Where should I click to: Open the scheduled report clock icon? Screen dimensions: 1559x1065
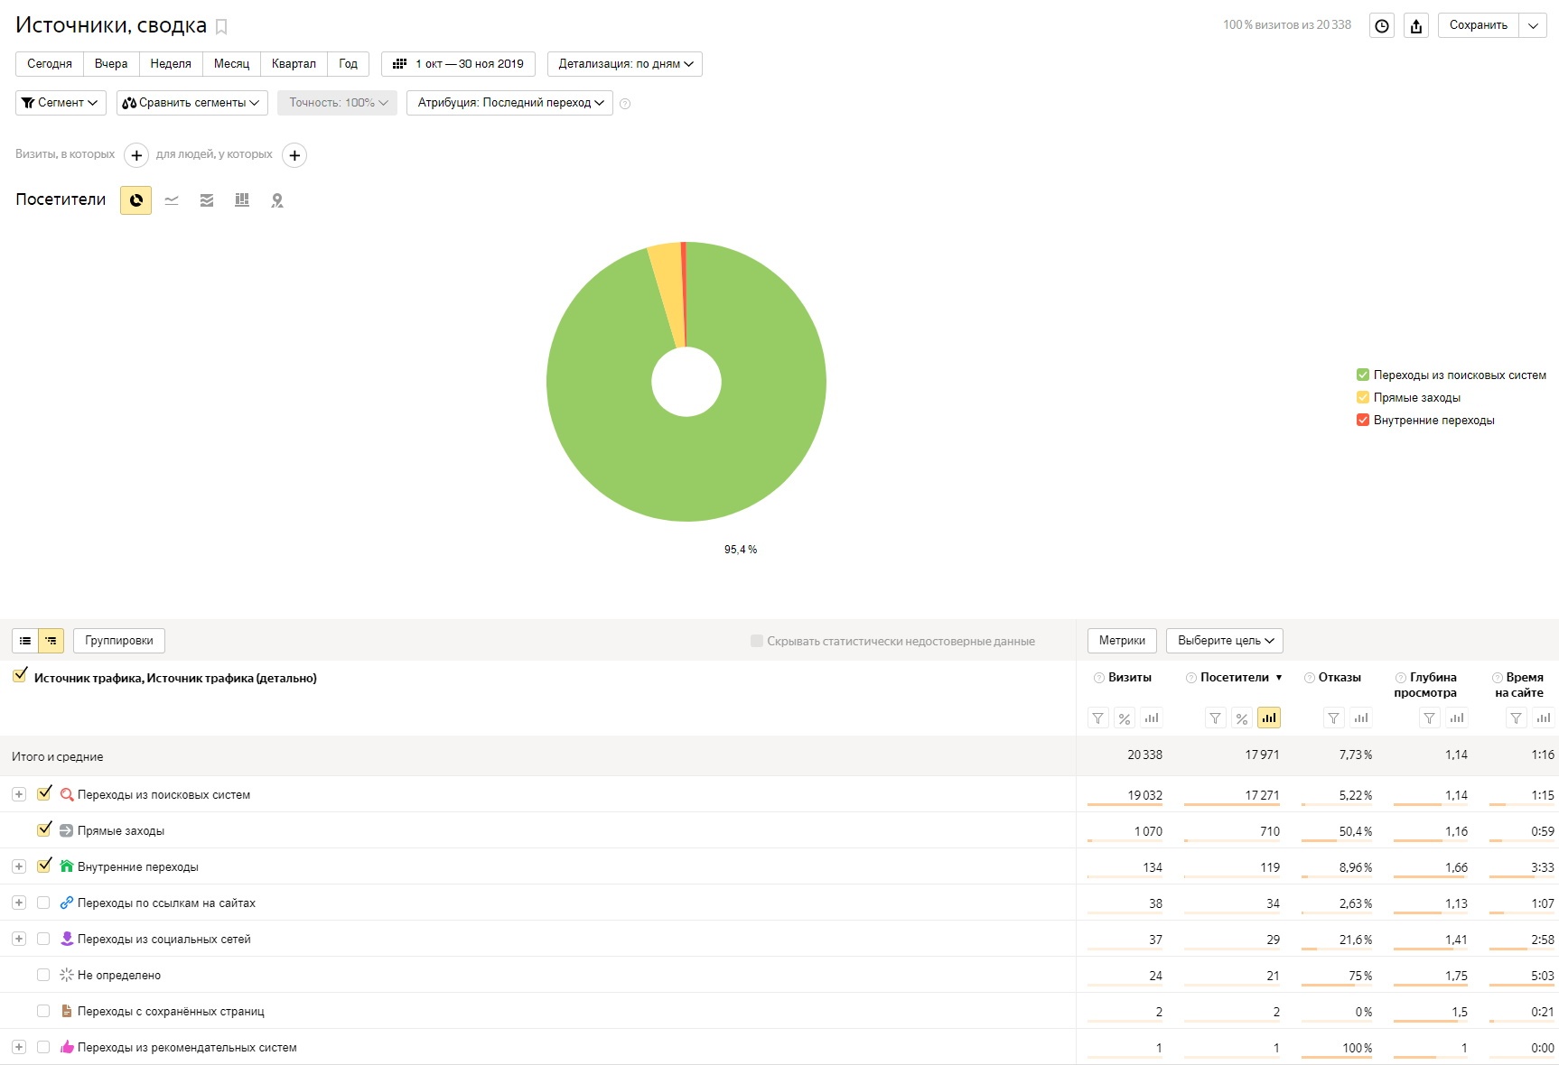point(1382,26)
